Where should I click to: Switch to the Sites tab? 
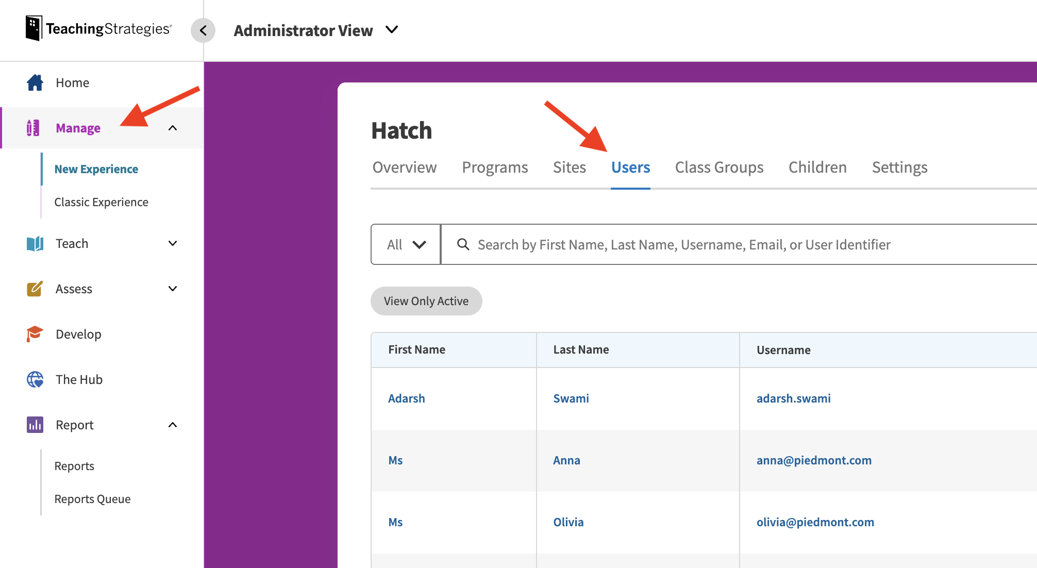[570, 168]
